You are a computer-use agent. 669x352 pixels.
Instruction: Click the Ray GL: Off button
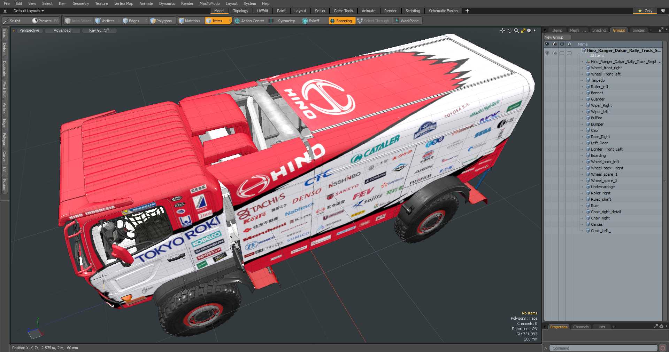click(99, 31)
